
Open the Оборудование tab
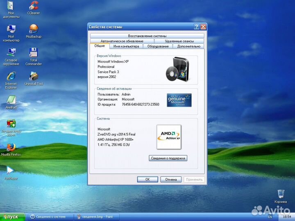pyautogui.click(x=158, y=46)
